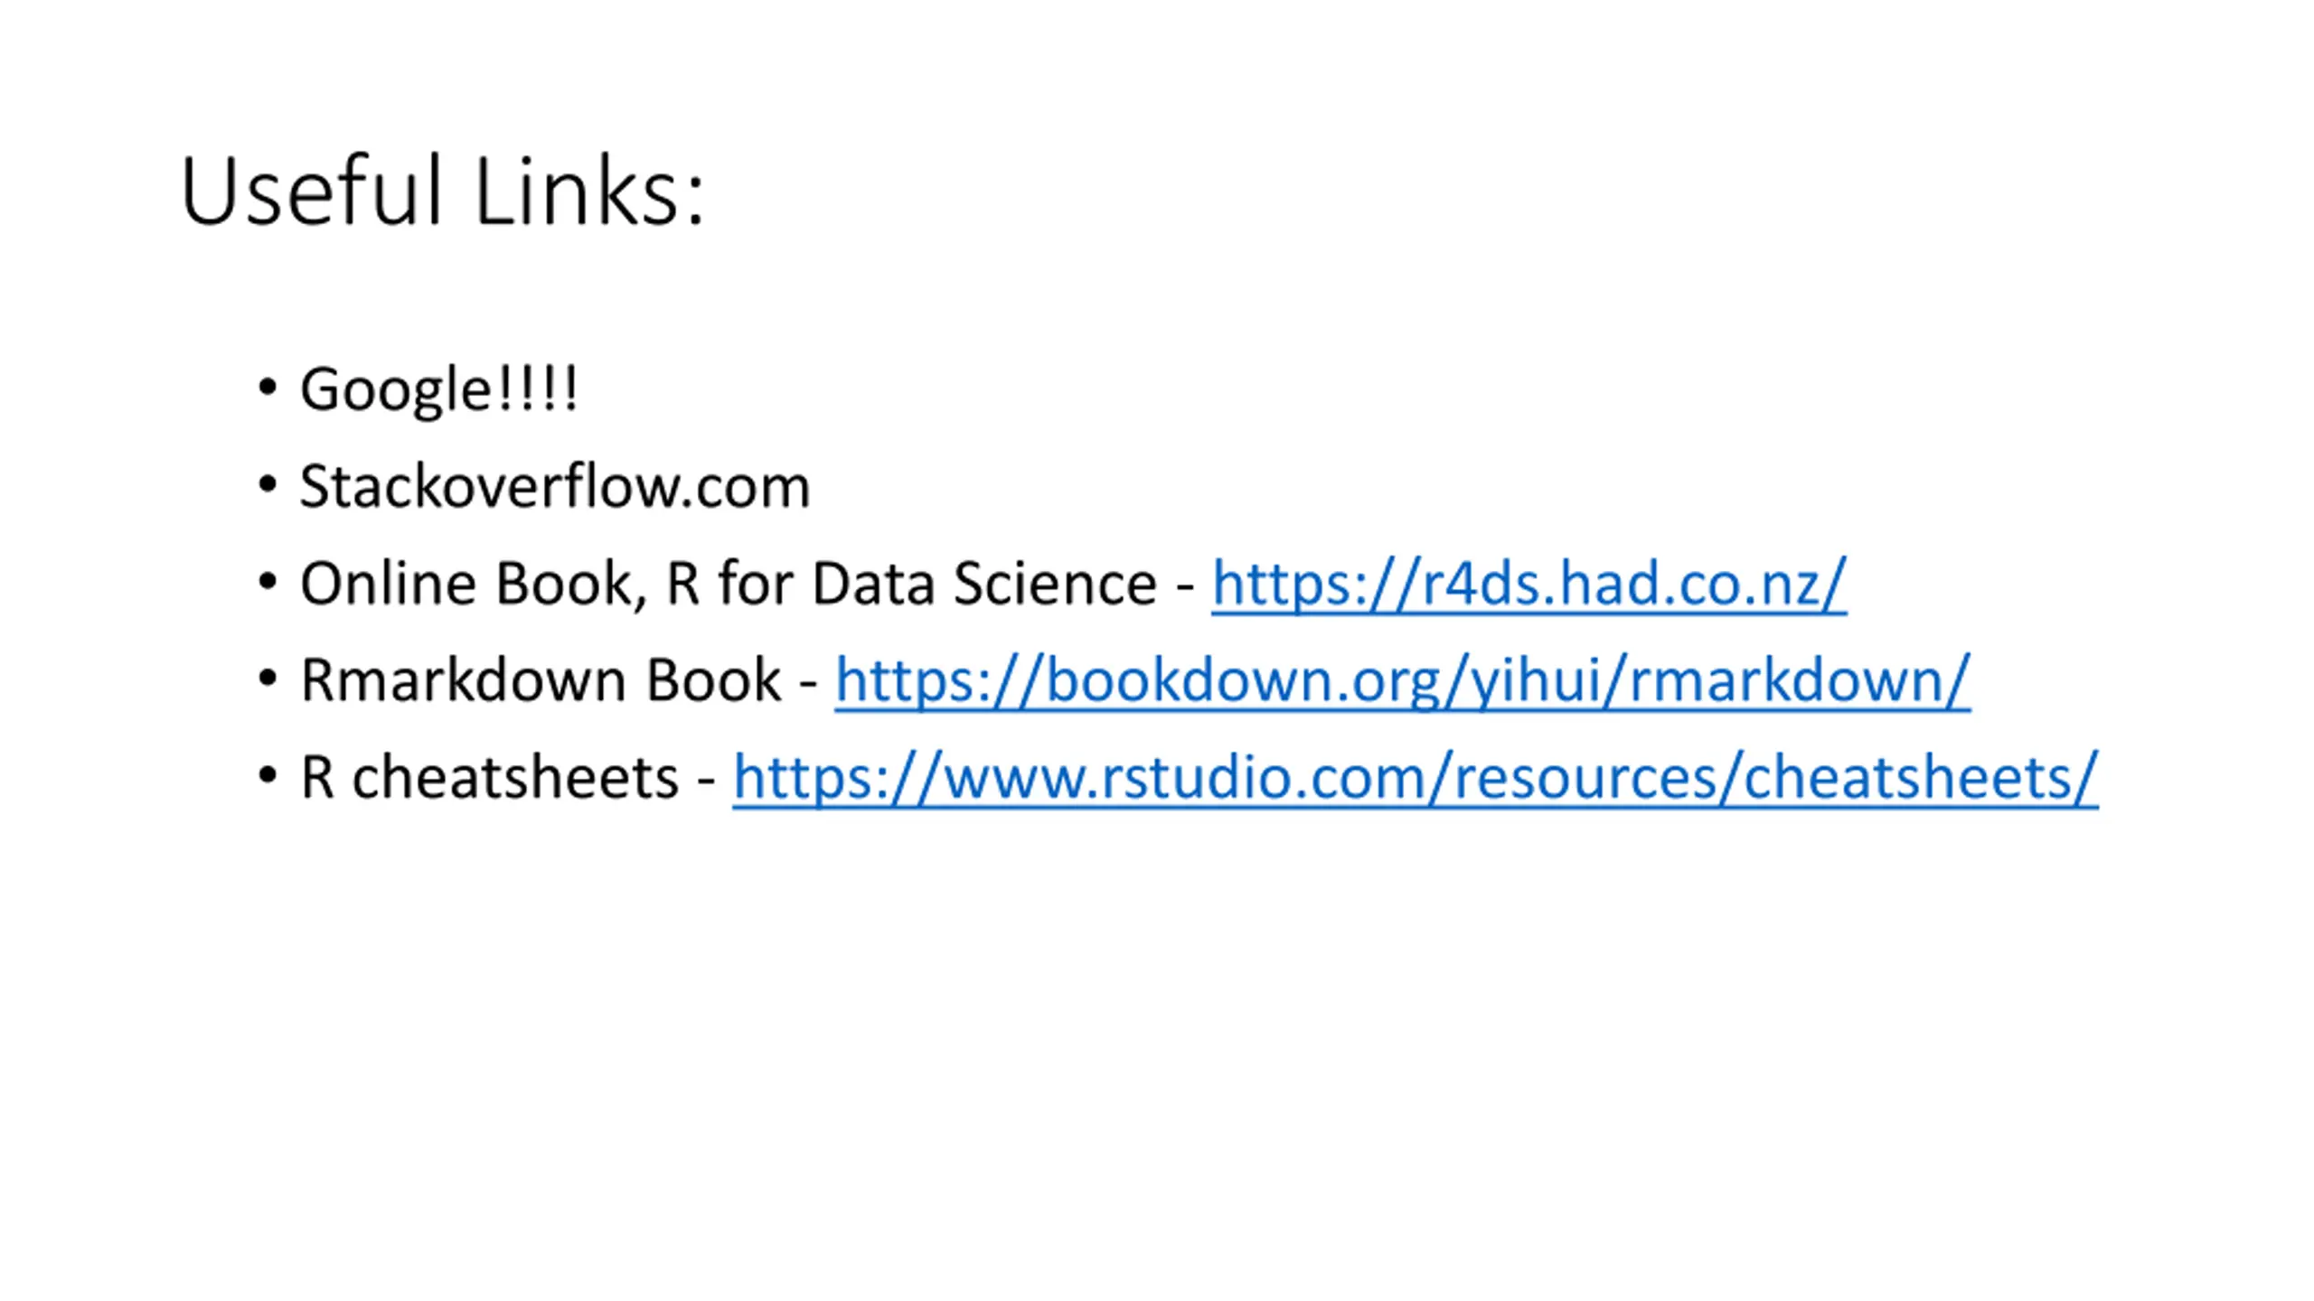This screenshot has height=1301, width=2314.
Task: Click the black "R cheatsheets" label text
Action: coord(489,778)
